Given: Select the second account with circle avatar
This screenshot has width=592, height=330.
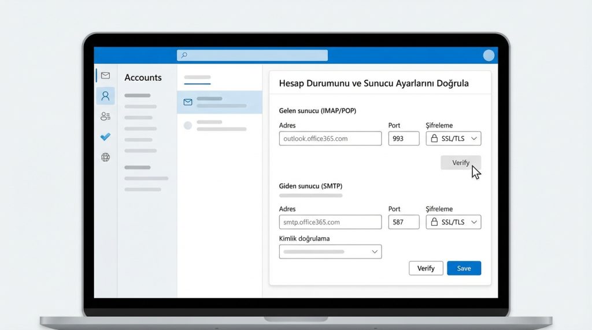Looking at the screenshot, I should pos(220,125).
